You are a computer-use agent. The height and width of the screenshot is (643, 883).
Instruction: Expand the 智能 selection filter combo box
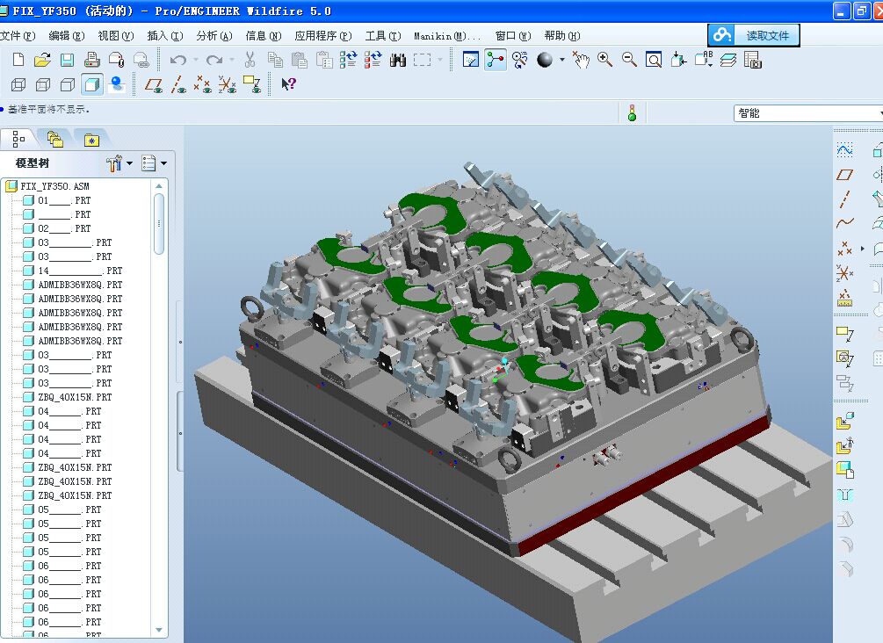pyautogui.click(x=878, y=113)
